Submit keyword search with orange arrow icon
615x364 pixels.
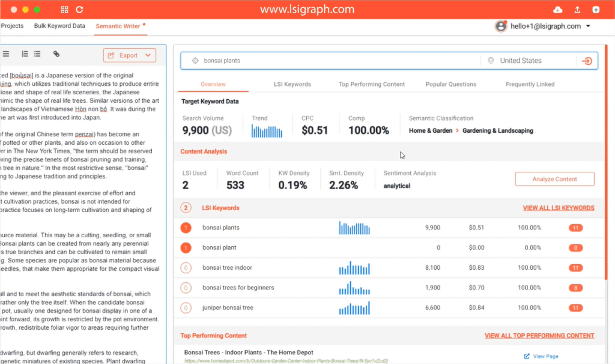pos(587,61)
